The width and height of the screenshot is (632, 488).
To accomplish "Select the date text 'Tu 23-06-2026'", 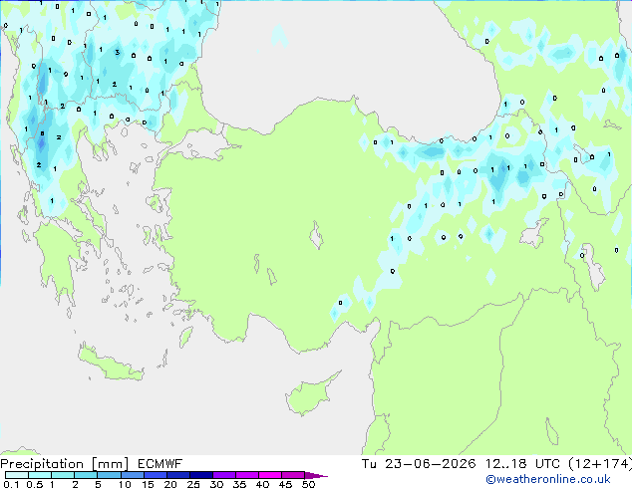I will (419, 464).
